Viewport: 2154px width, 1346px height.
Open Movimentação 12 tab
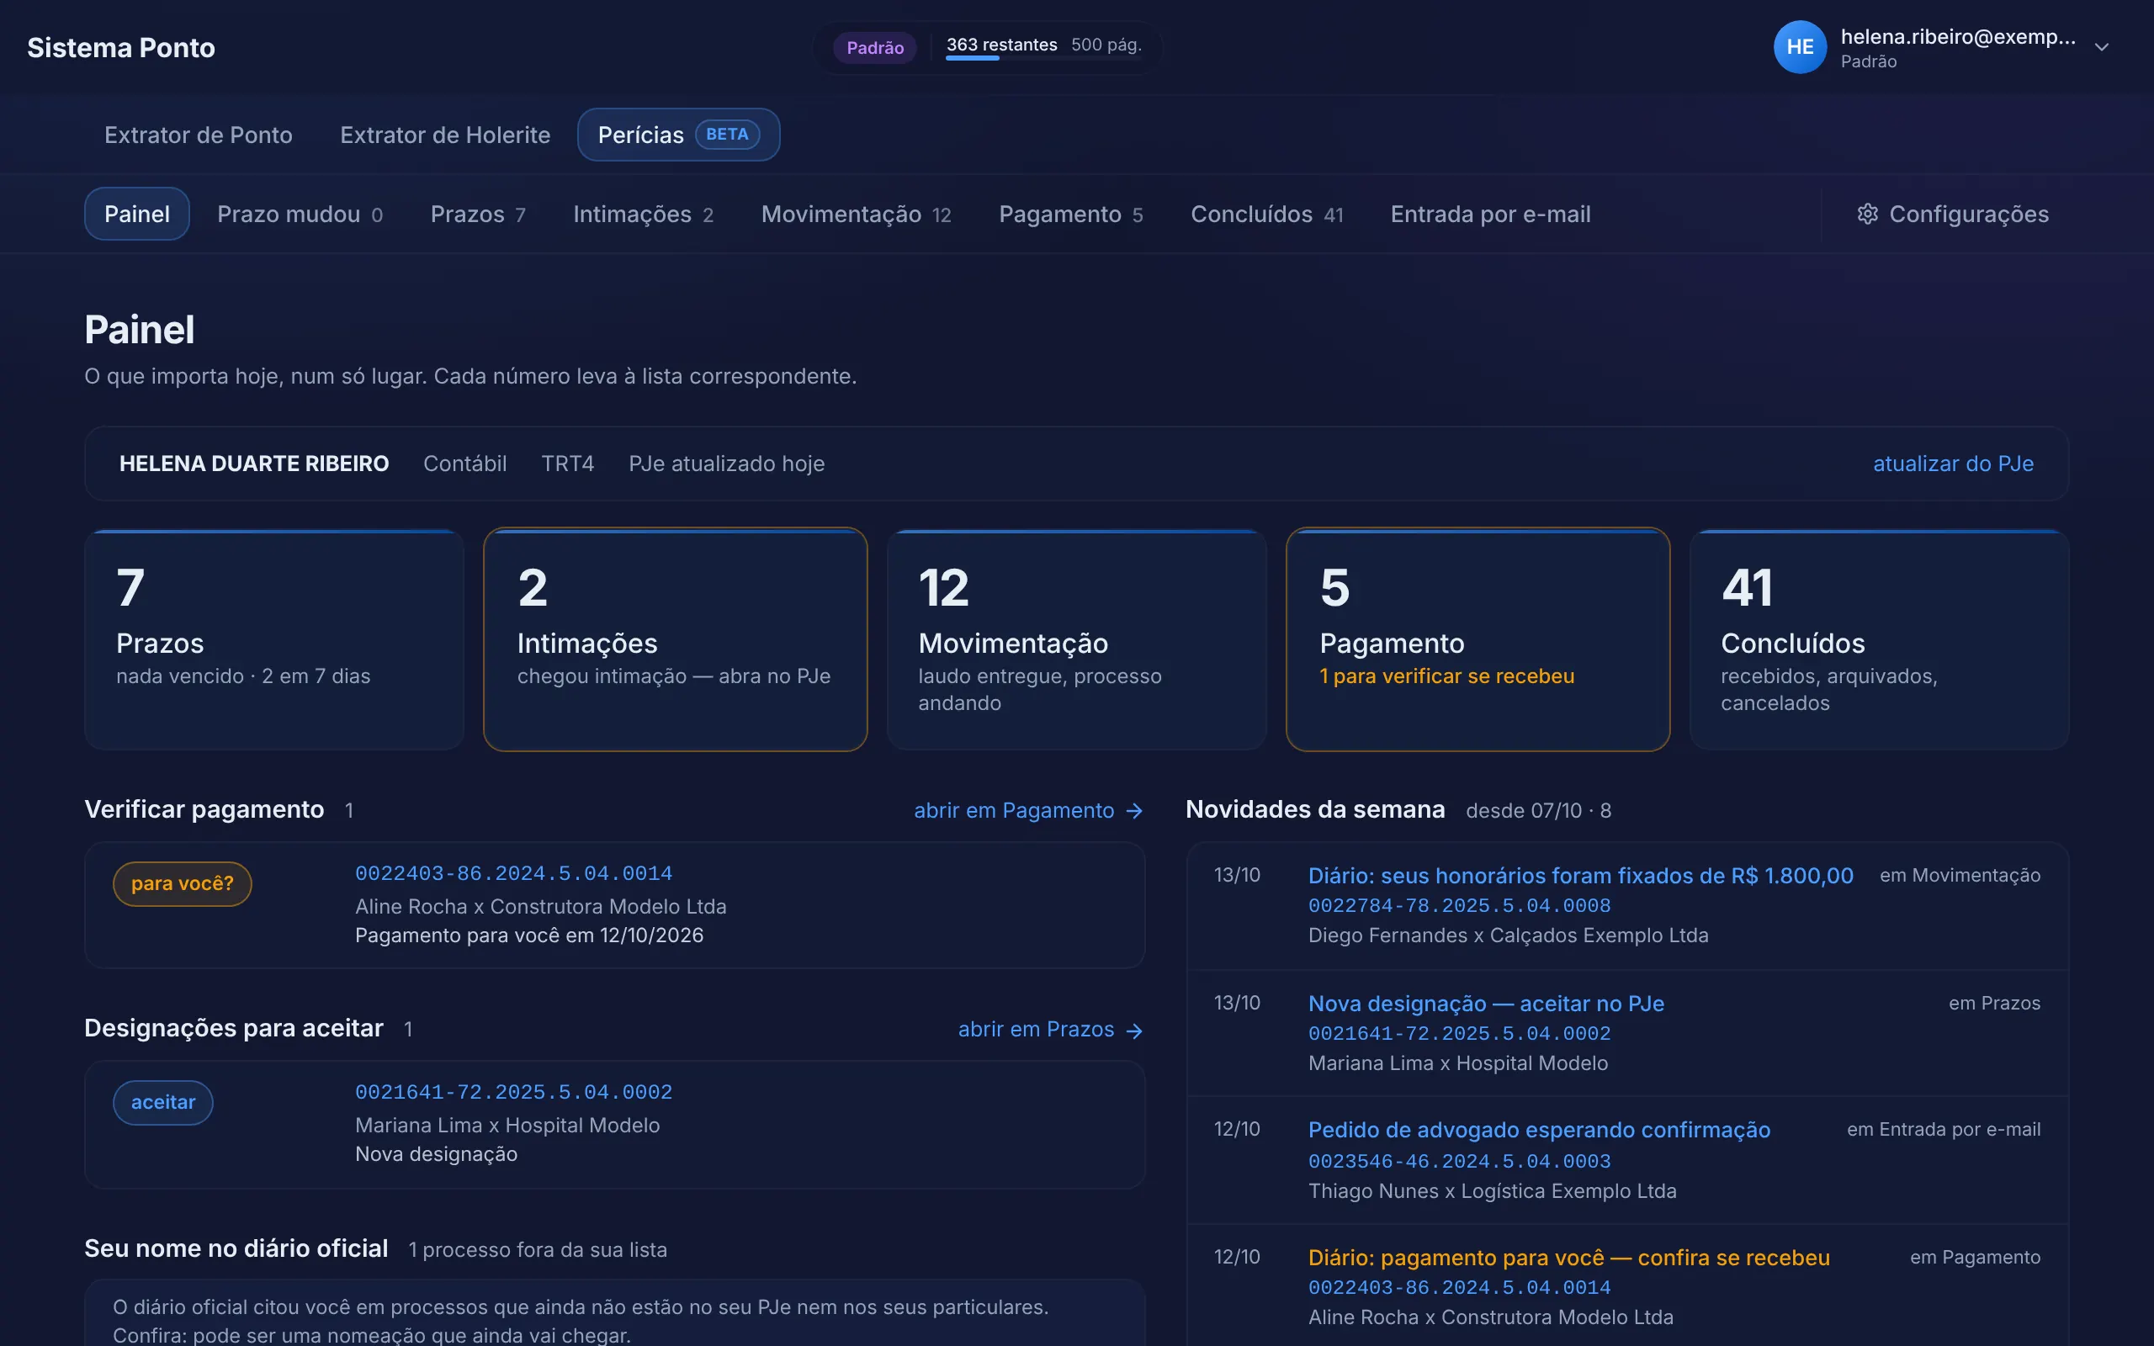click(x=857, y=214)
